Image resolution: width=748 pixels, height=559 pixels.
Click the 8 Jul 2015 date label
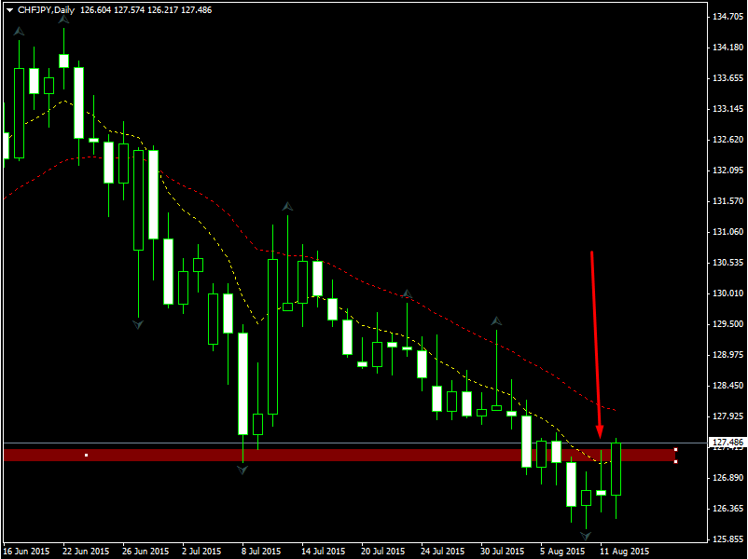261,552
